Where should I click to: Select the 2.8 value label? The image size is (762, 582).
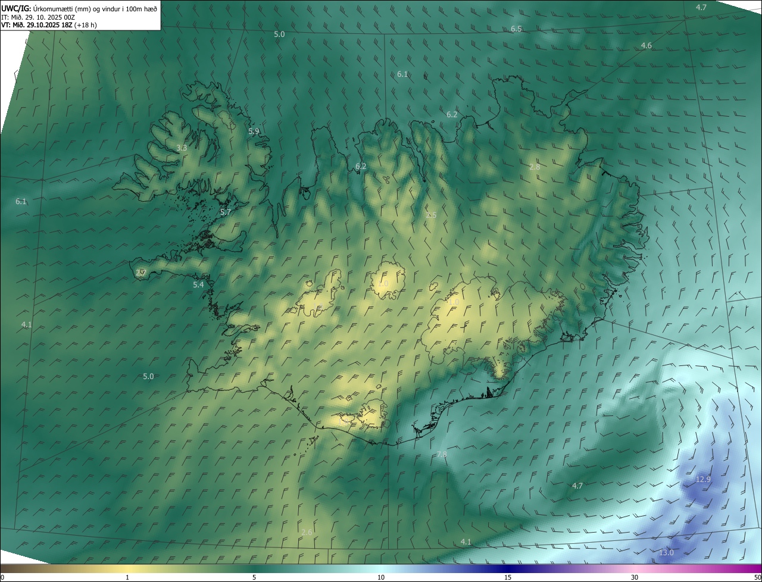pyautogui.click(x=535, y=167)
